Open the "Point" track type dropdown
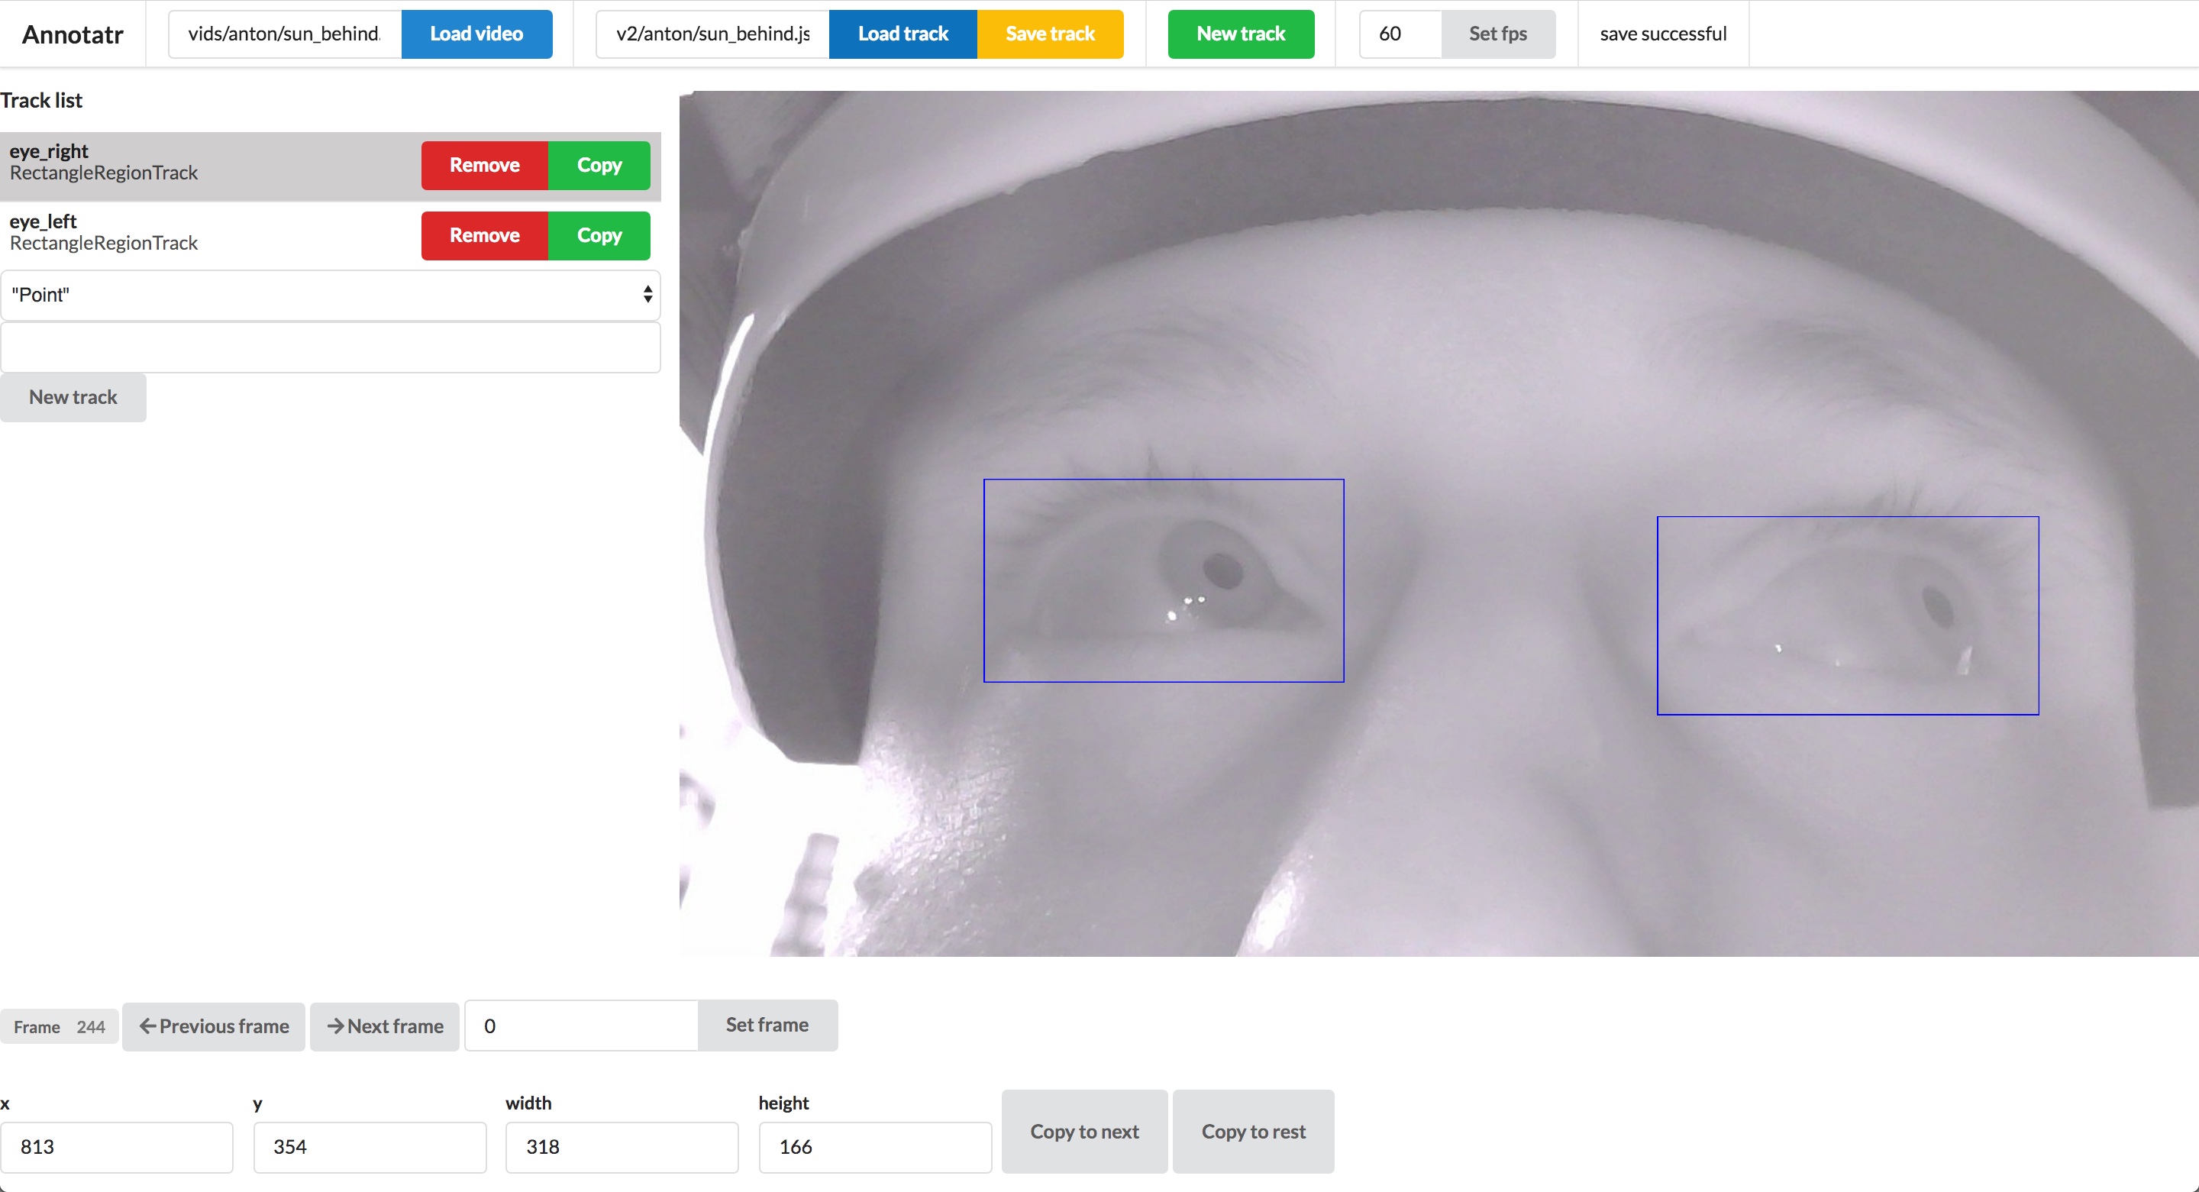The height and width of the screenshot is (1192, 2199). tap(331, 295)
